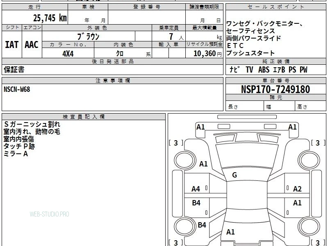
Task: Click the B4 mark near the rear-left wheel
Action: point(202,225)
